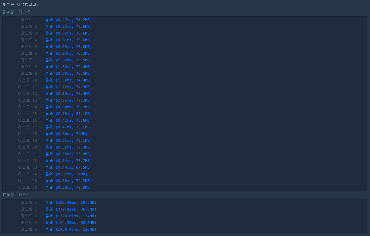Click the 테스트 12 row label
370x236 pixels.
coord(28,94)
